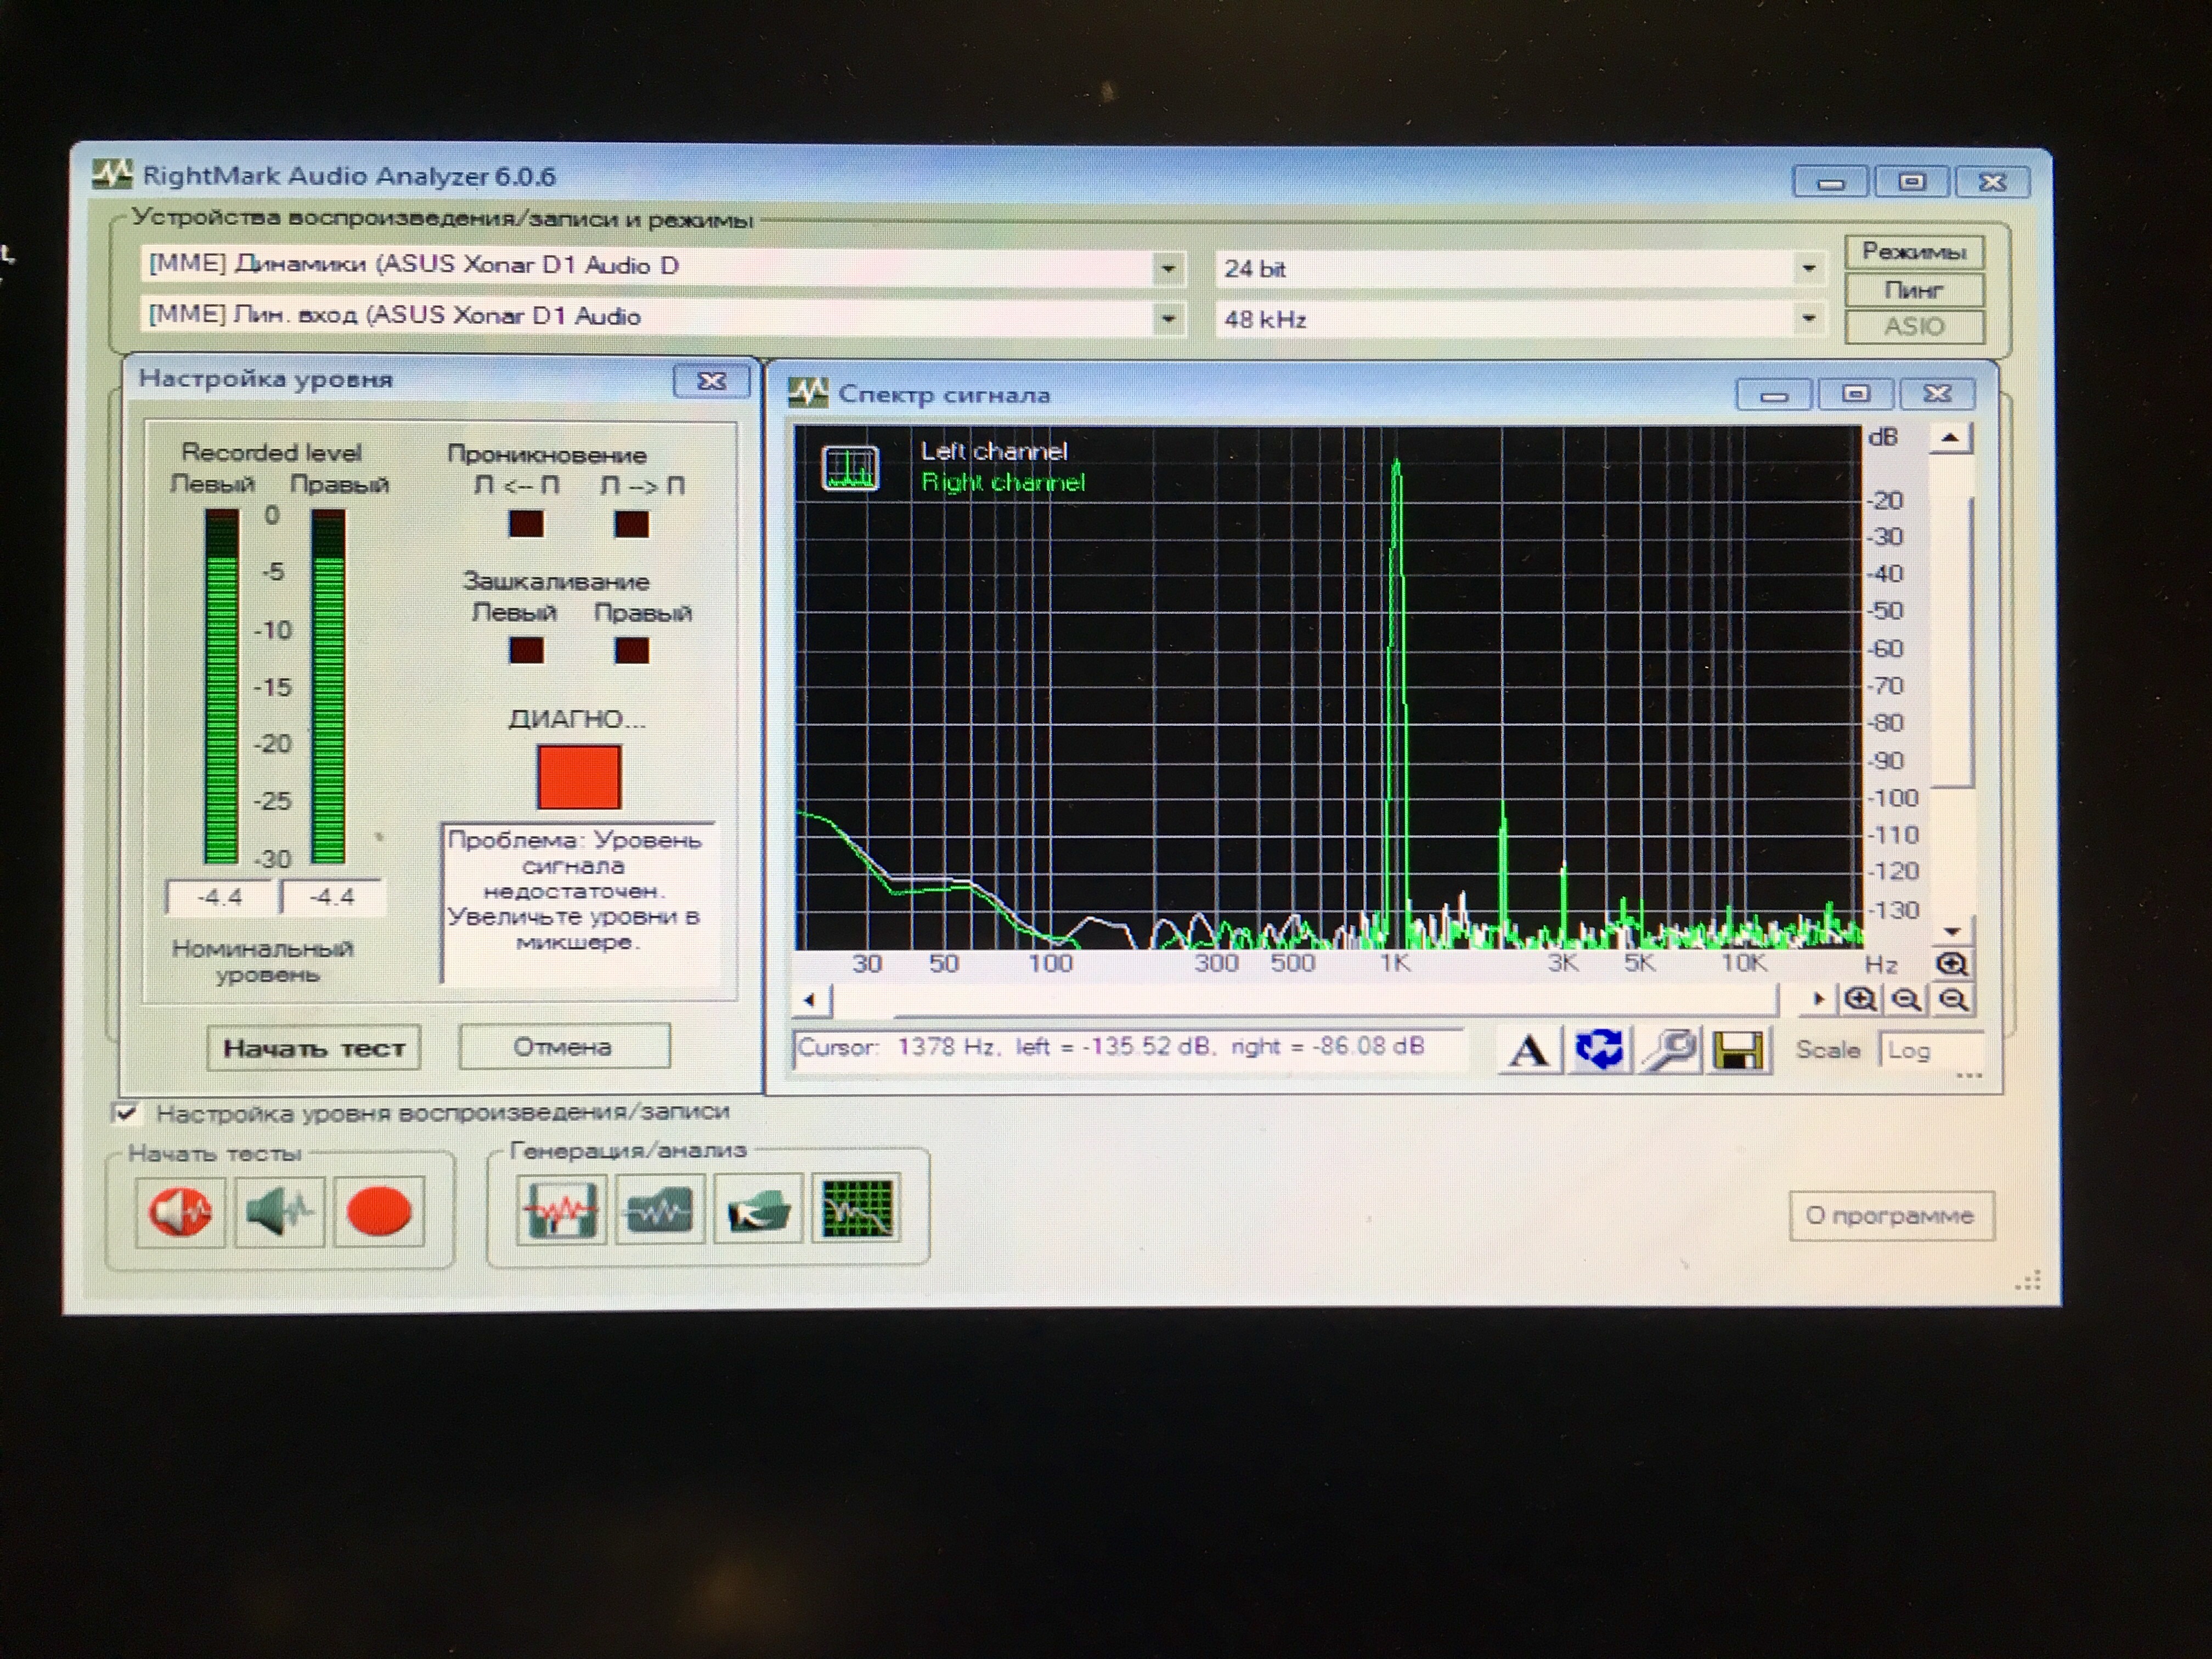This screenshot has height=1659, width=2212.
Task: Open the WAV file analysis folder icon
Action: click(758, 1209)
